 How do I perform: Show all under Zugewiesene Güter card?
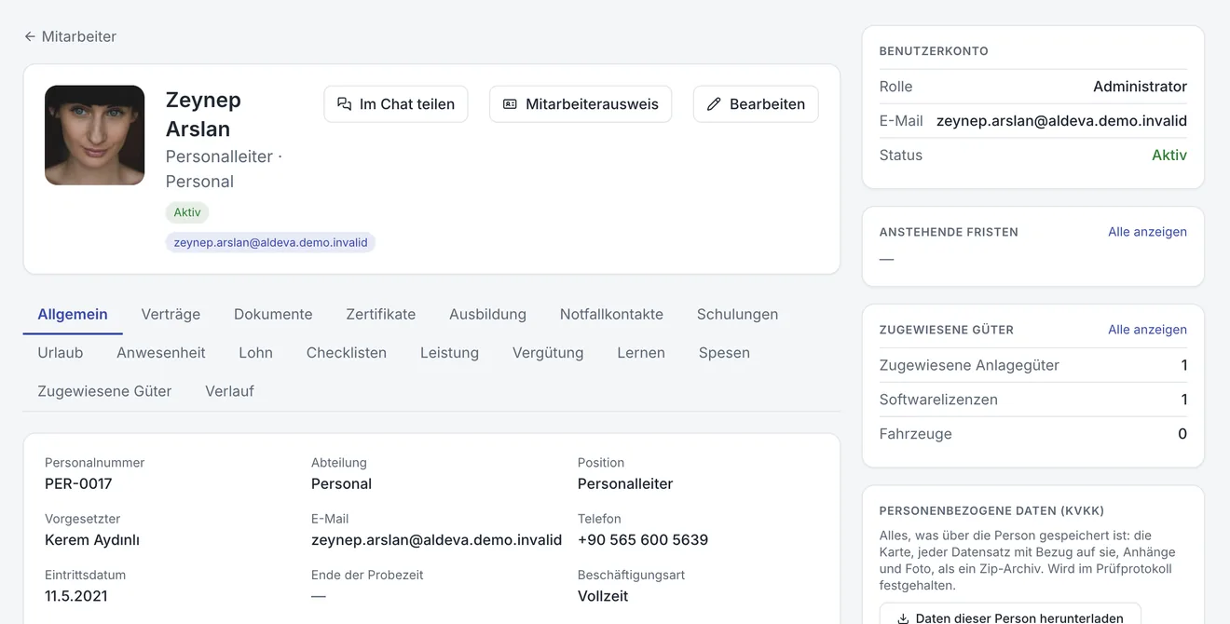pyautogui.click(x=1147, y=330)
